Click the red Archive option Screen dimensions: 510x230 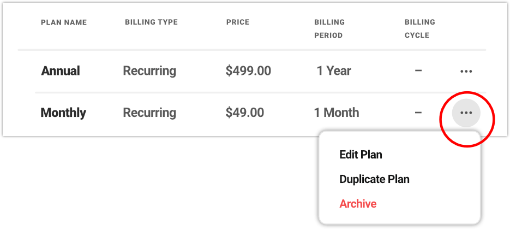[x=358, y=204]
